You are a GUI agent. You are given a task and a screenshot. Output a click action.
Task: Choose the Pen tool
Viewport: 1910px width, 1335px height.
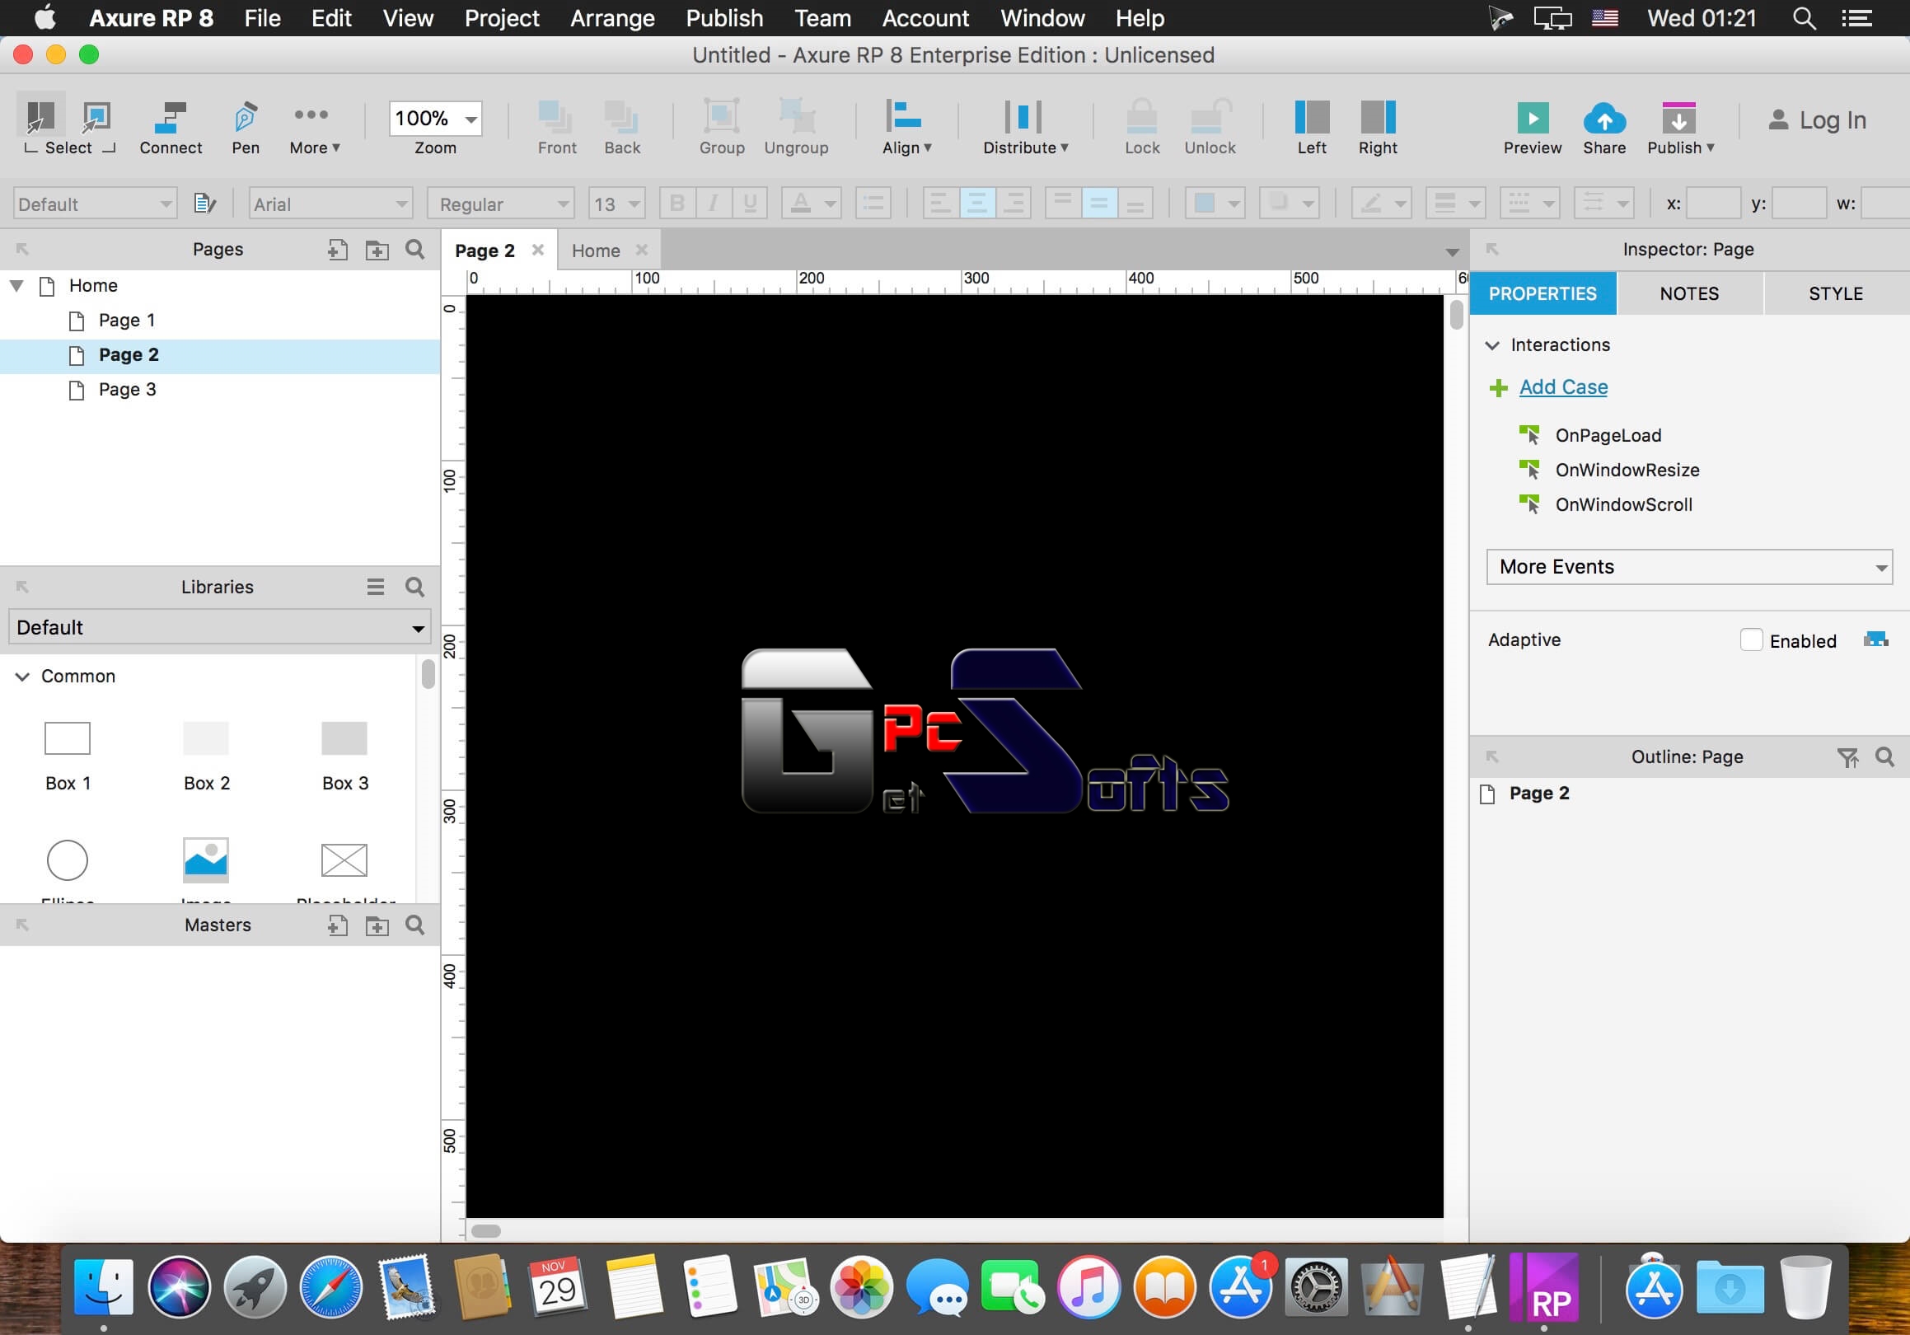click(x=246, y=126)
